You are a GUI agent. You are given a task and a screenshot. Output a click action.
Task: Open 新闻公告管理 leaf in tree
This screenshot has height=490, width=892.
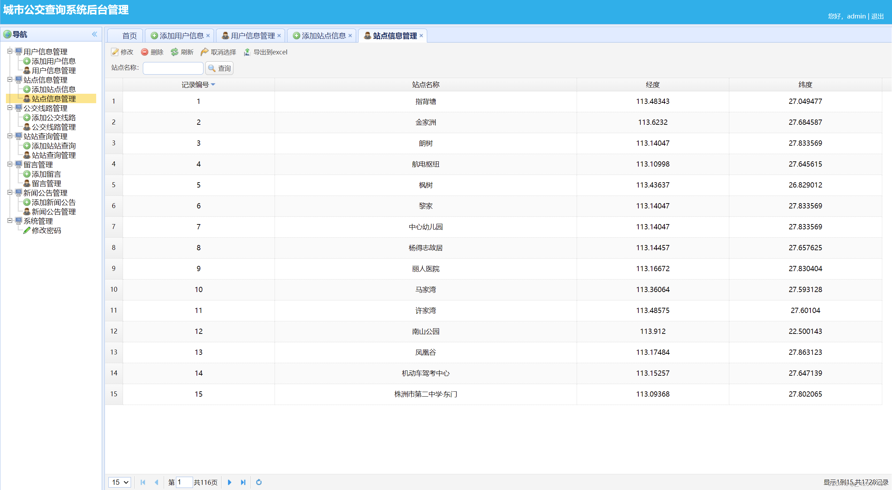pos(53,212)
